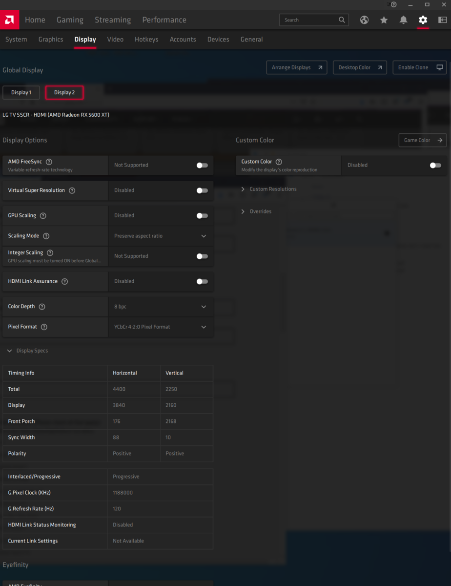Screen dimensions: 451x586
Task: Open notifications bell icon
Action: pos(403,20)
